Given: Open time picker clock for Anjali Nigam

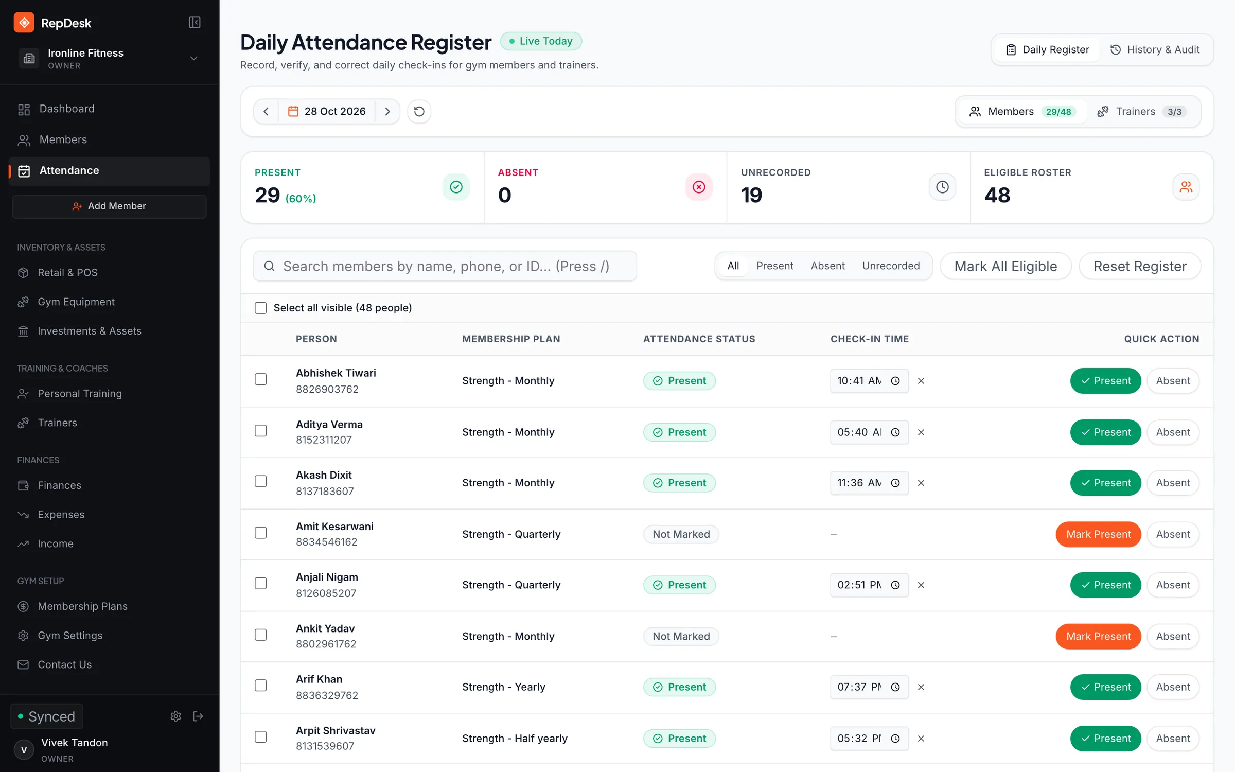Looking at the screenshot, I should click(895, 585).
